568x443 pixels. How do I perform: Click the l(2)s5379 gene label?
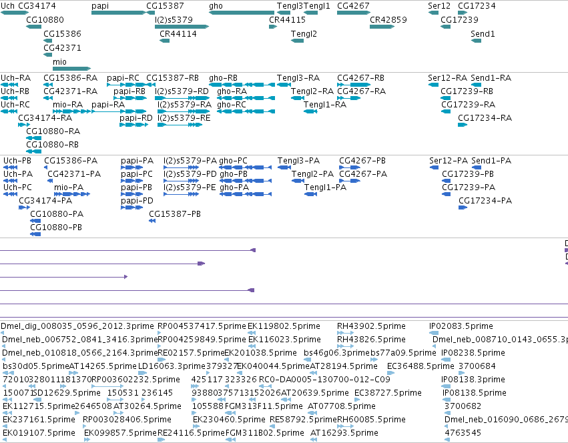click(174, 19)
